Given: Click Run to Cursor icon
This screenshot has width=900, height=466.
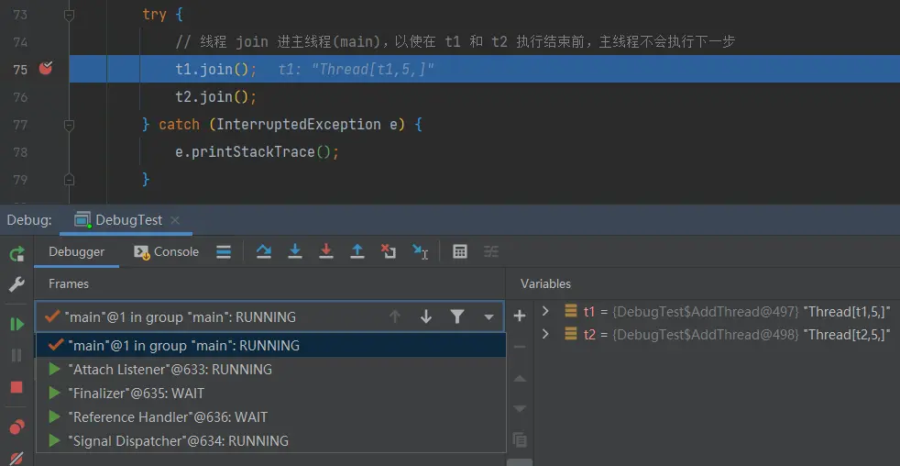Looking at the screenshot, I should click(420, 251).
